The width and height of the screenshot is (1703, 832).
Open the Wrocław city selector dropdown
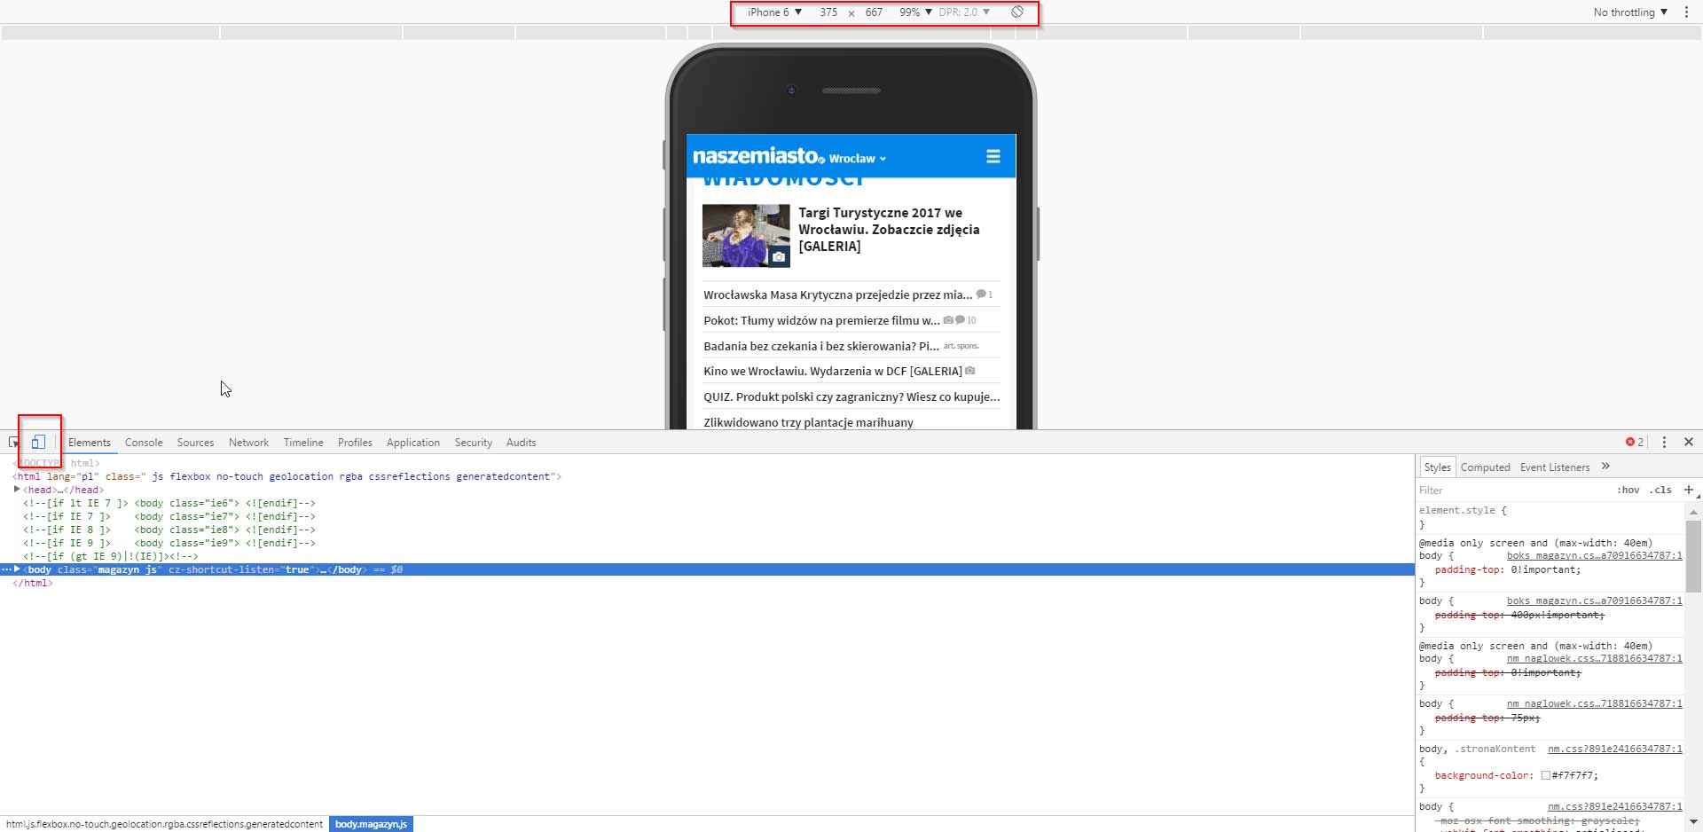click(x=858, y=159)
